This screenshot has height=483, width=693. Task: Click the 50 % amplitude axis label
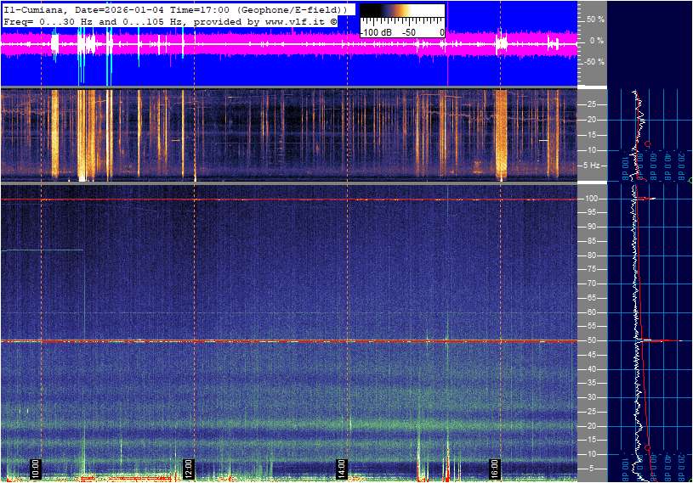point(595,19)
